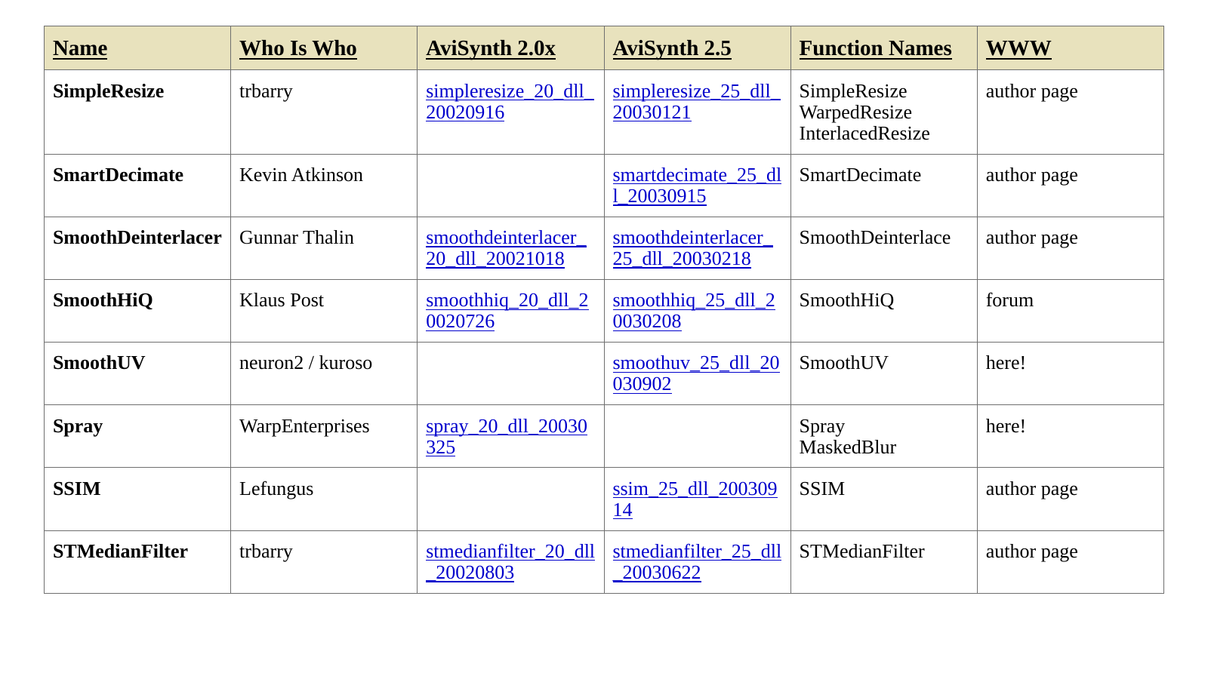Download simpleresize_25_dll_20030121

pos(696,102)
